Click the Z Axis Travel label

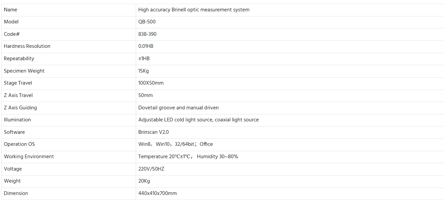click(18, 95)
